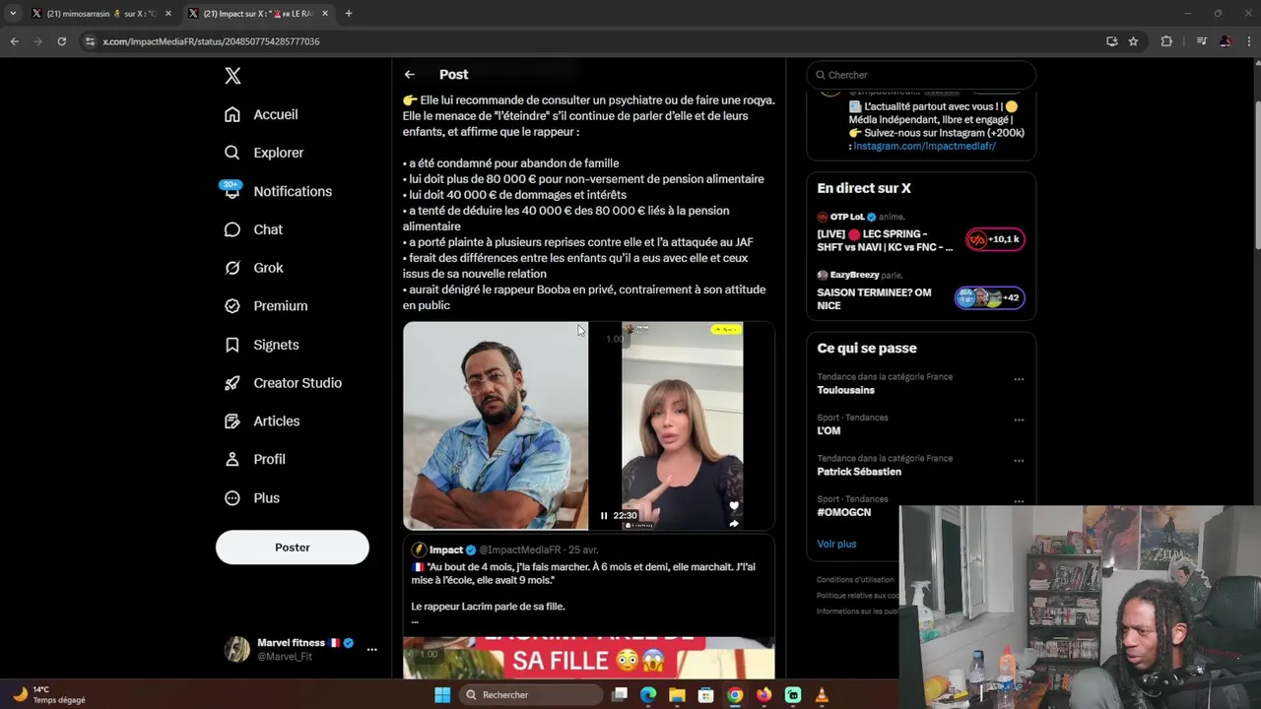This screenshot has width=1261, height=709.
Task: Open options for Patrick Sébastien trend
Action: pyautogui.click(x=1019, y=461)
